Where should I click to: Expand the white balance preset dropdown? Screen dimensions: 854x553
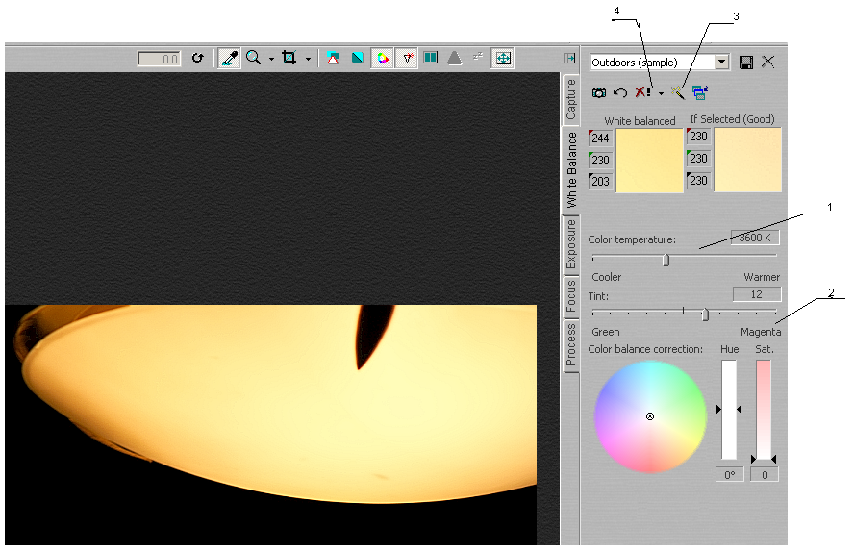(721, 62)
